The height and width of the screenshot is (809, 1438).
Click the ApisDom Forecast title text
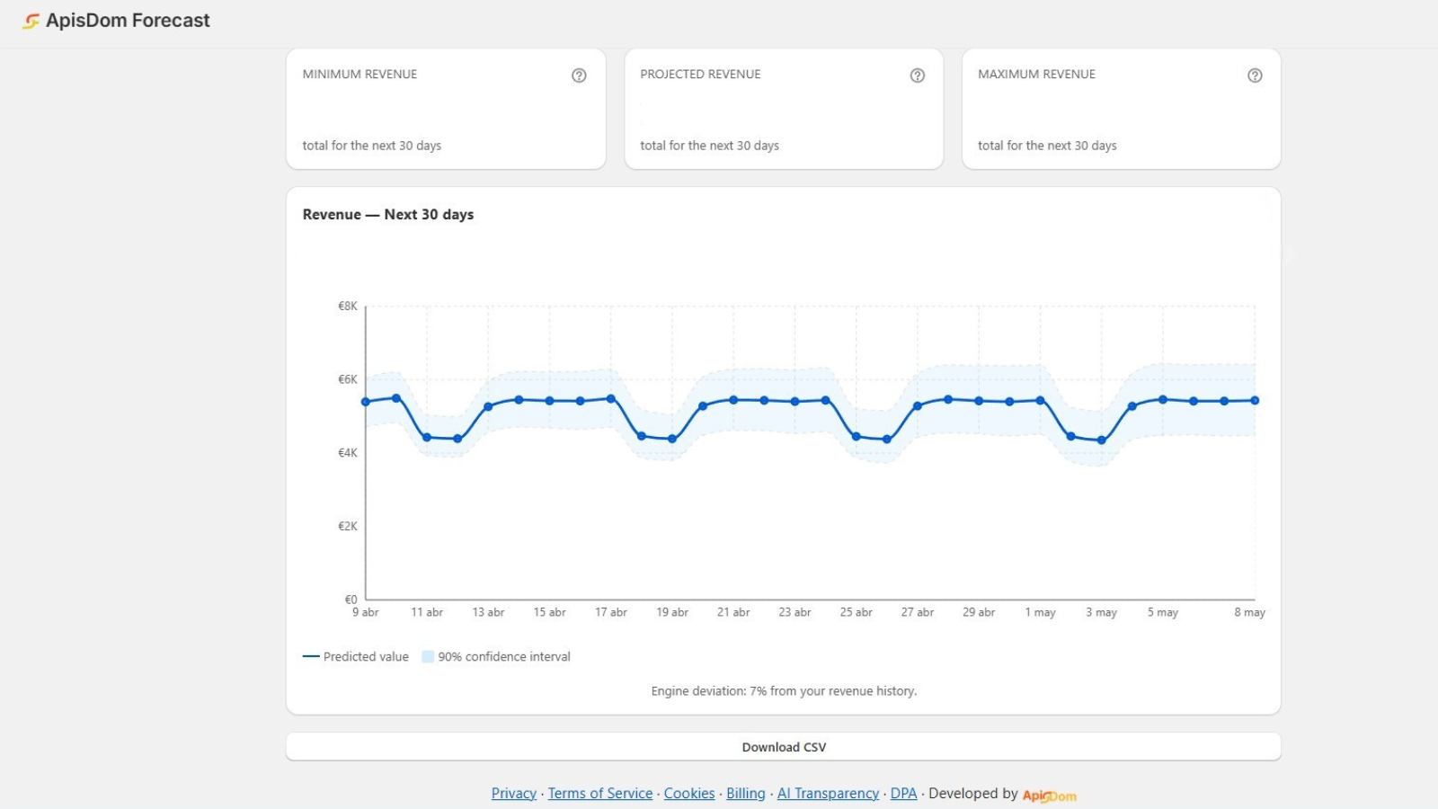(128, 21)
